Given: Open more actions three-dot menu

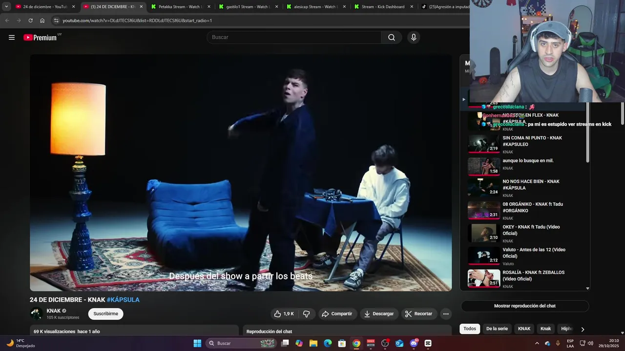Looking at the screenshot, I should coord(446,314).
